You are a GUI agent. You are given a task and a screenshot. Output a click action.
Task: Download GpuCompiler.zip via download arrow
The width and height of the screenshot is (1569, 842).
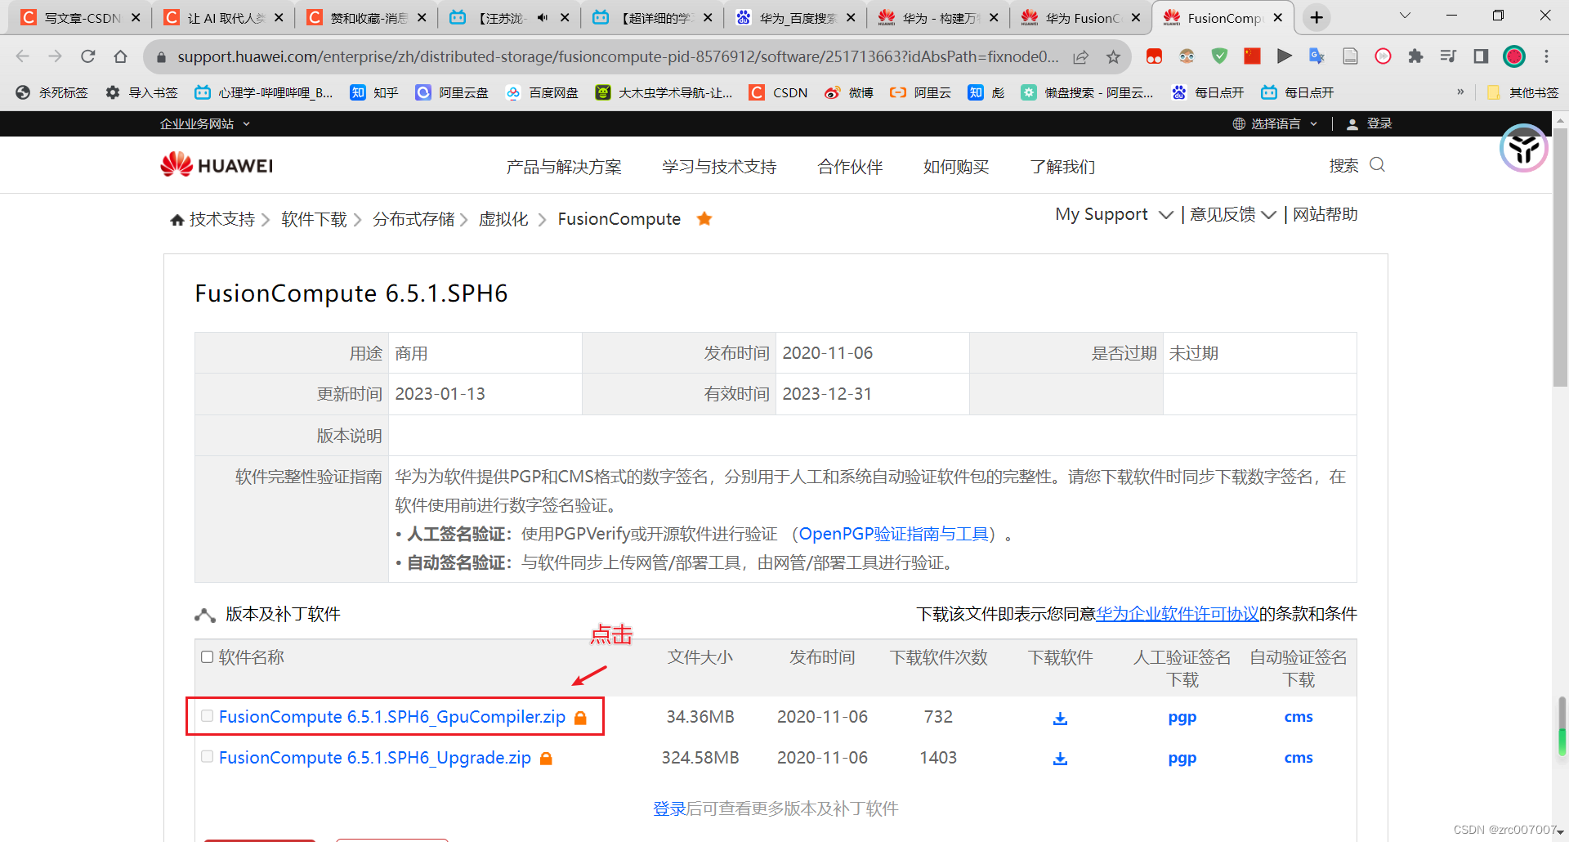(1060, 718)
